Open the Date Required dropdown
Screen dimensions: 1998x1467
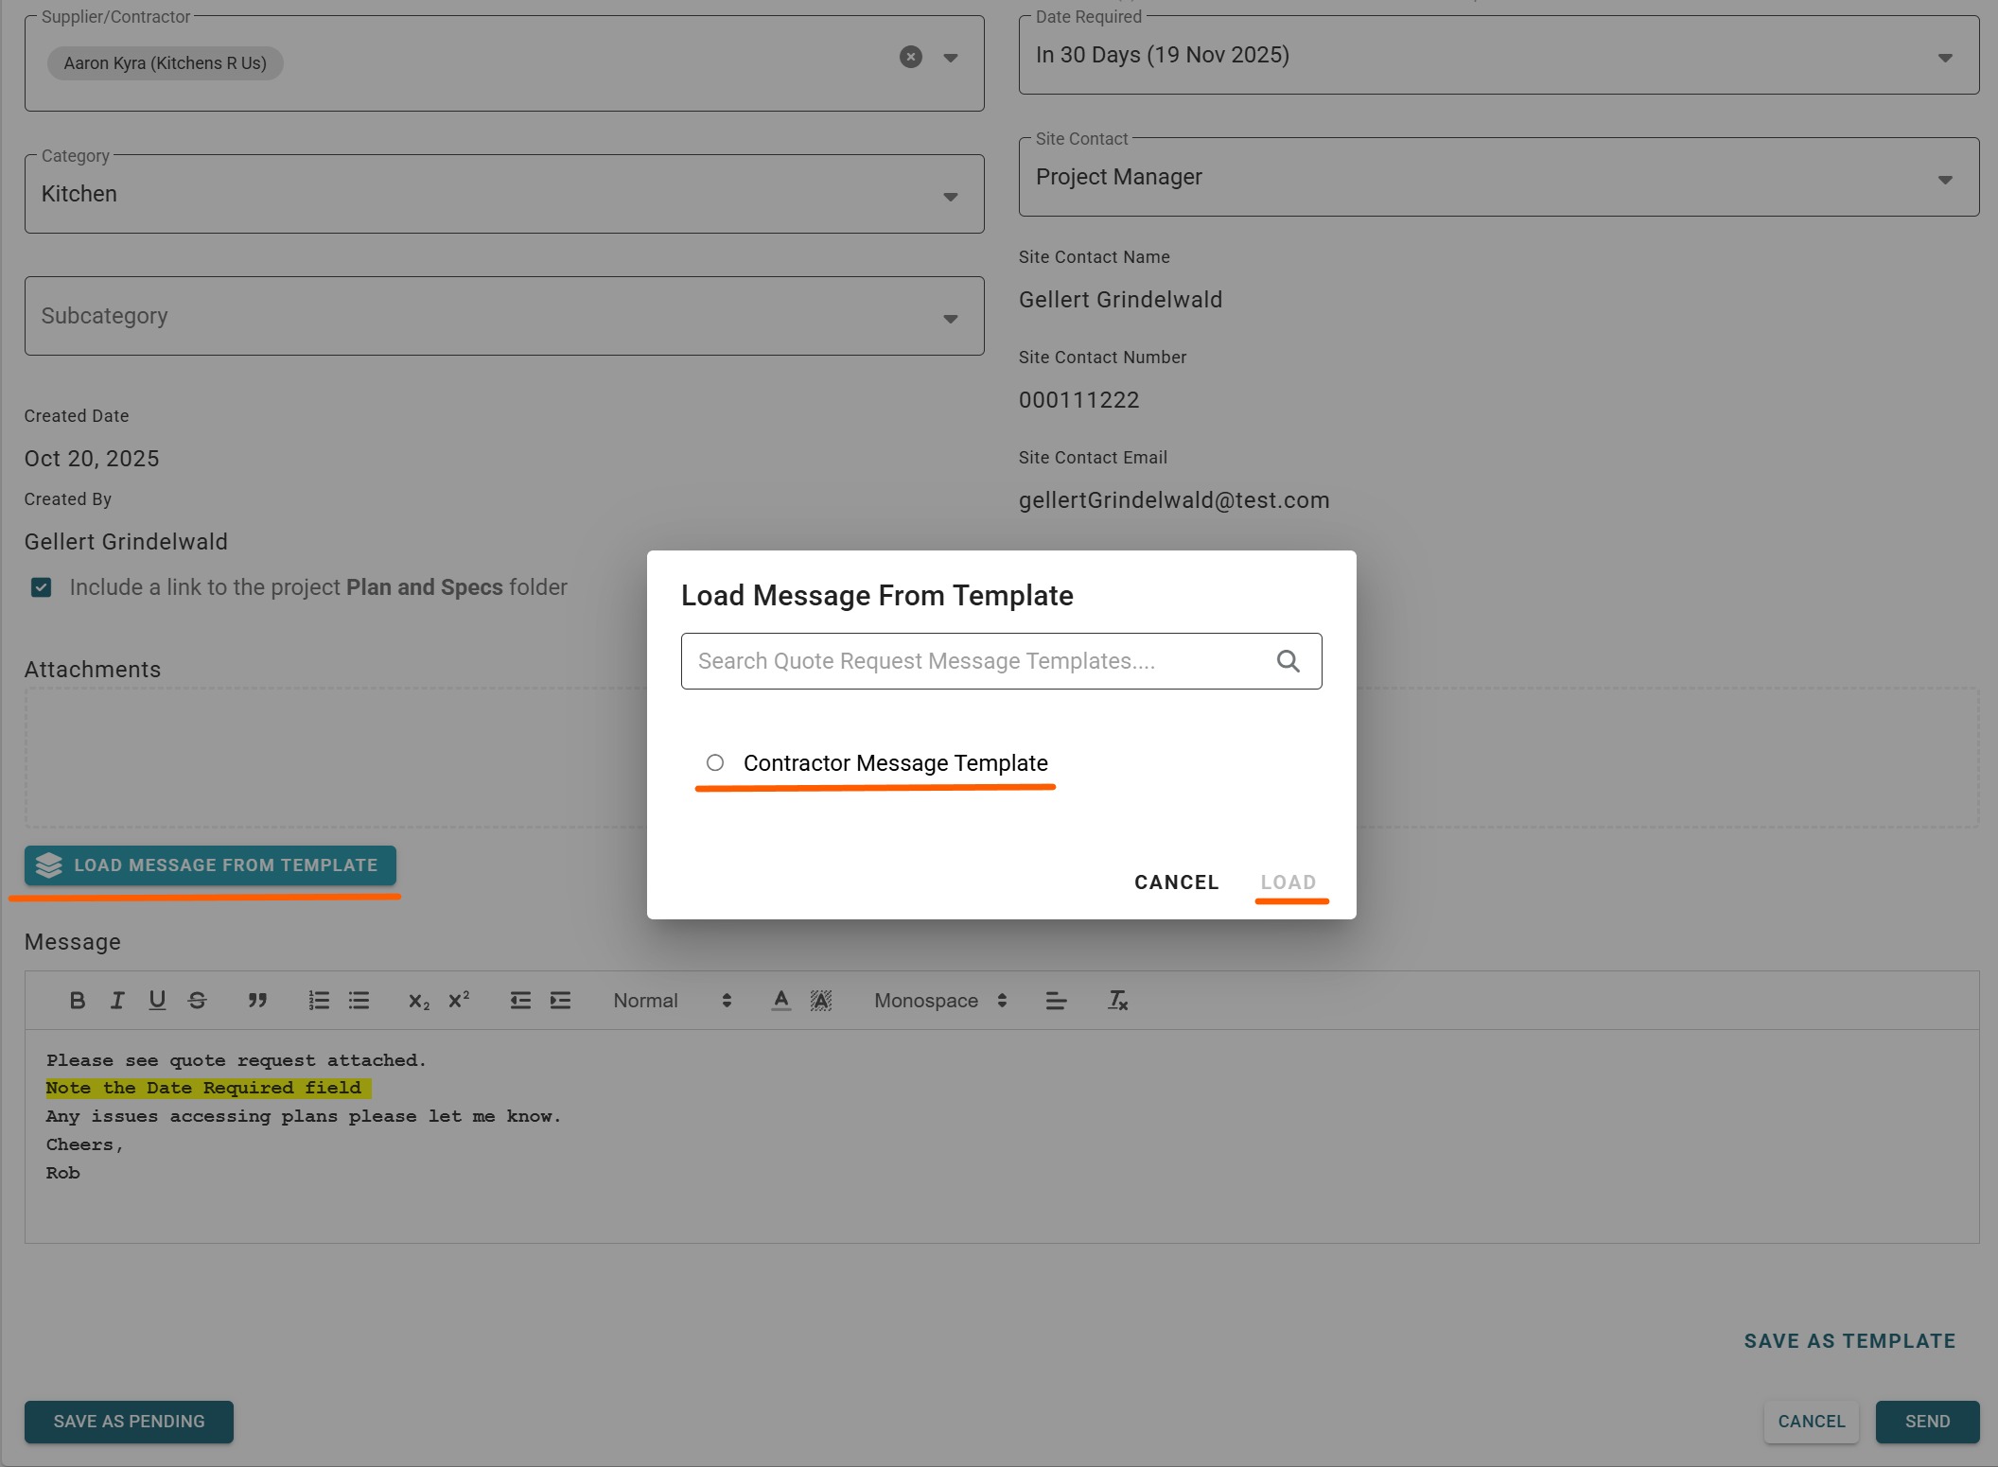pos(1498,55)
